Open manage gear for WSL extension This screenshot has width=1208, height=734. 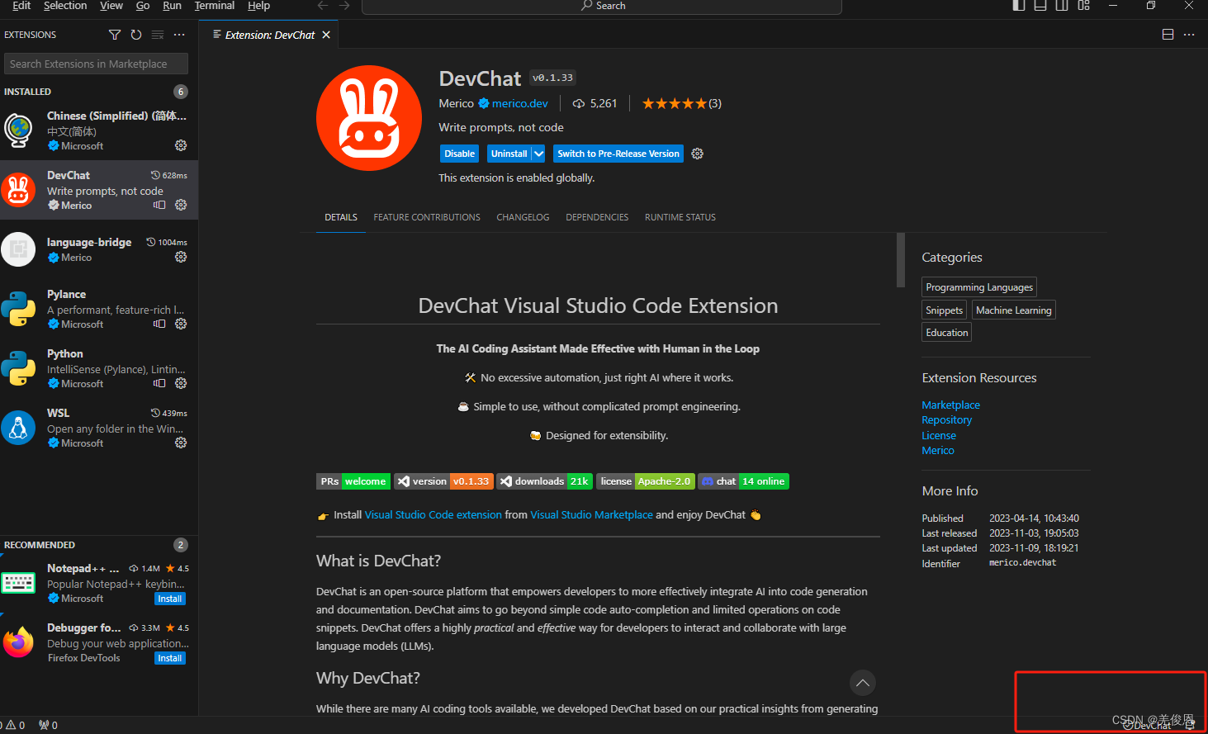click(x=181, y=443)
